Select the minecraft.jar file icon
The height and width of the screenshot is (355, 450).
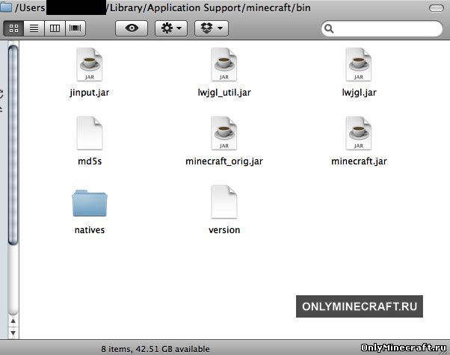pos(358,135)
